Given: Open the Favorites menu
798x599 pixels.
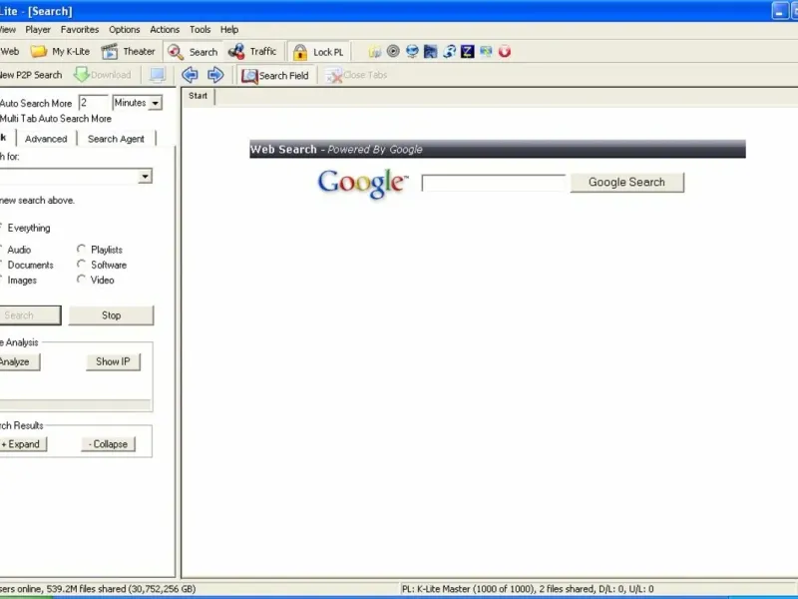Looking at the screenshot, I should [80, 30].
